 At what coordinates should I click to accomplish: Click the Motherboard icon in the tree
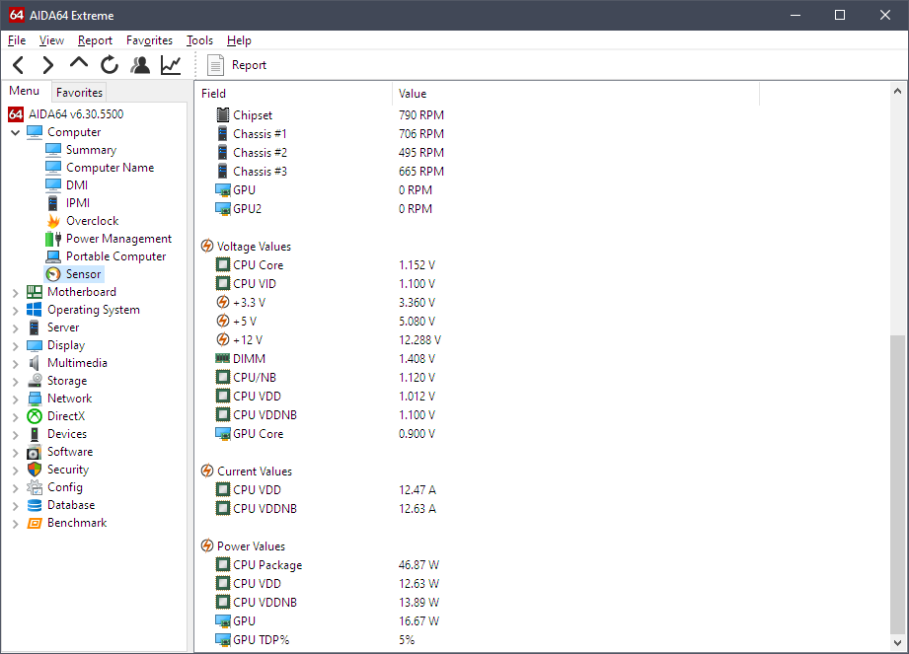coord(35,292)
